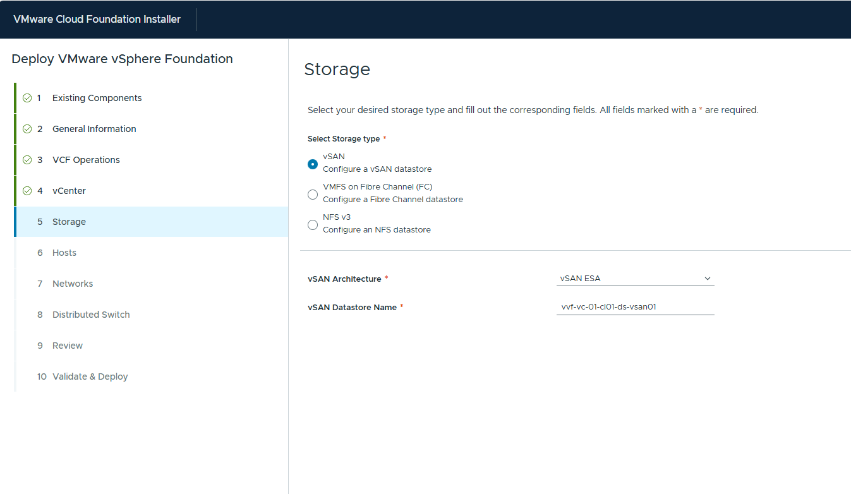The image size is (851, 494).
Task: Go to step 1 Existing Components
Action: [97, 98]
